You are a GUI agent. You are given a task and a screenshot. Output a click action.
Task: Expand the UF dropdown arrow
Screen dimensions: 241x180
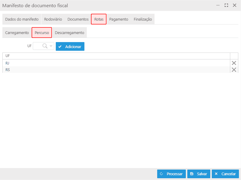click(x=51, y=46)
